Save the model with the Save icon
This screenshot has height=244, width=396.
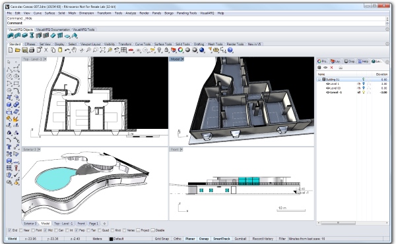pyautogui.click(x=25, y=50)
